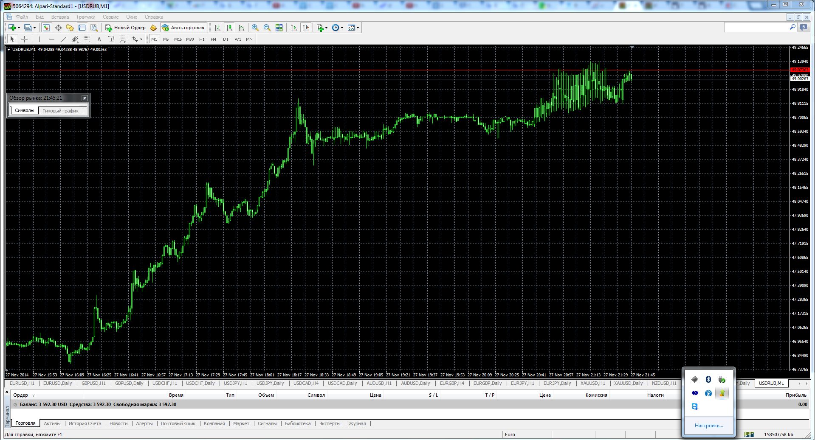Zoom out the chart
Screen dimensions: 815x440
point(267,28)
